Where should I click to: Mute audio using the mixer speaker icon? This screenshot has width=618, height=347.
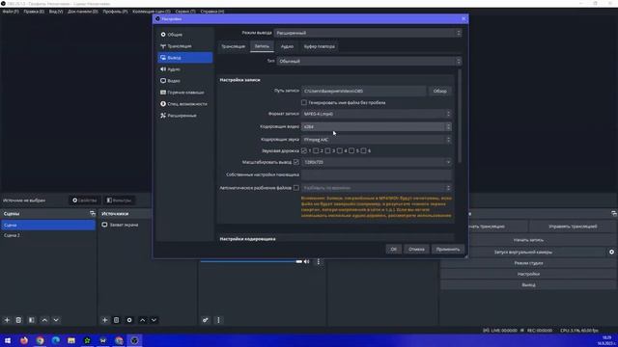(307, 261)
